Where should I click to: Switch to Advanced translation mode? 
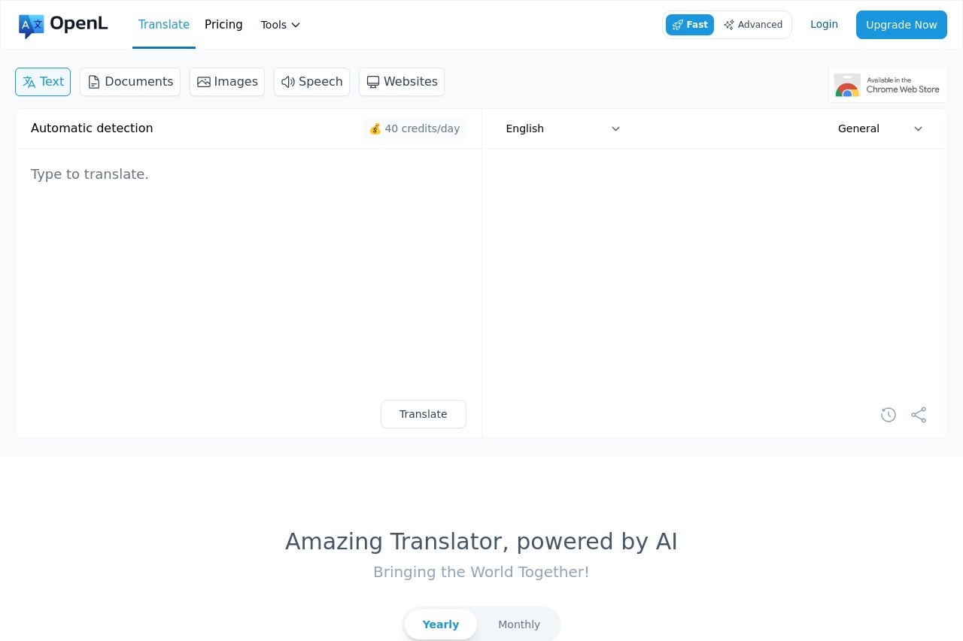coord(753,25)
